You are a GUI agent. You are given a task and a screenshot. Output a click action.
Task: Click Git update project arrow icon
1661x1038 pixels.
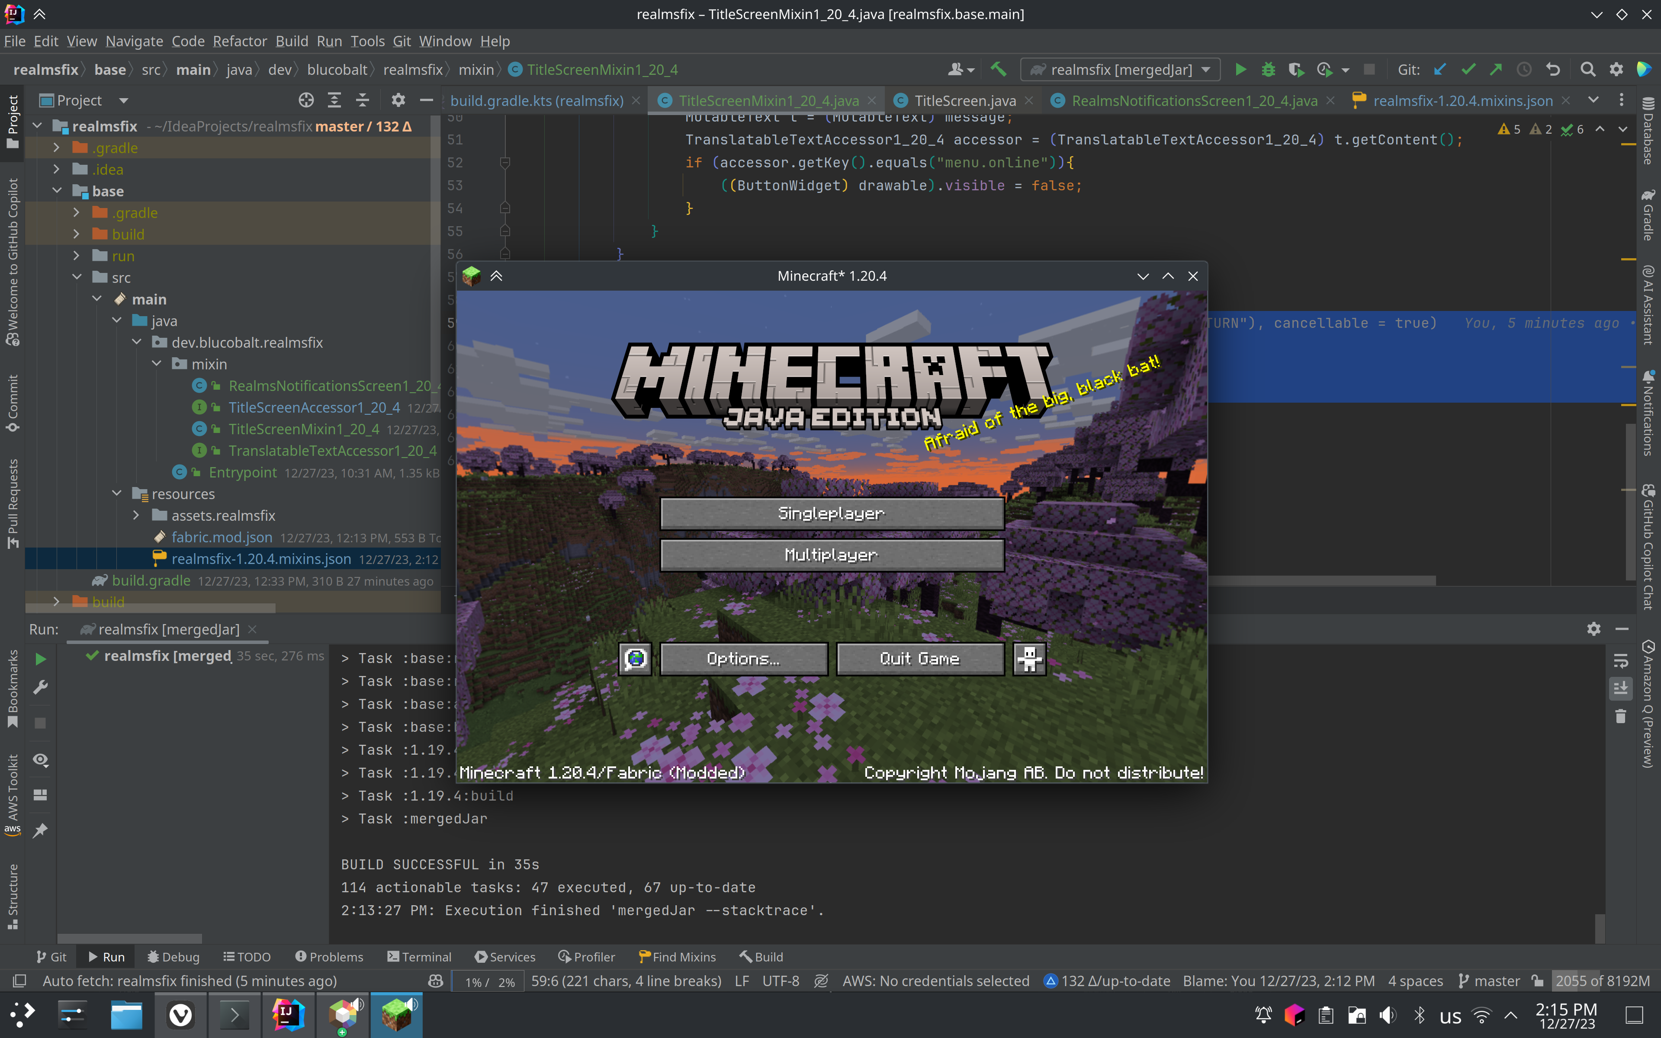coord(1440,69)
